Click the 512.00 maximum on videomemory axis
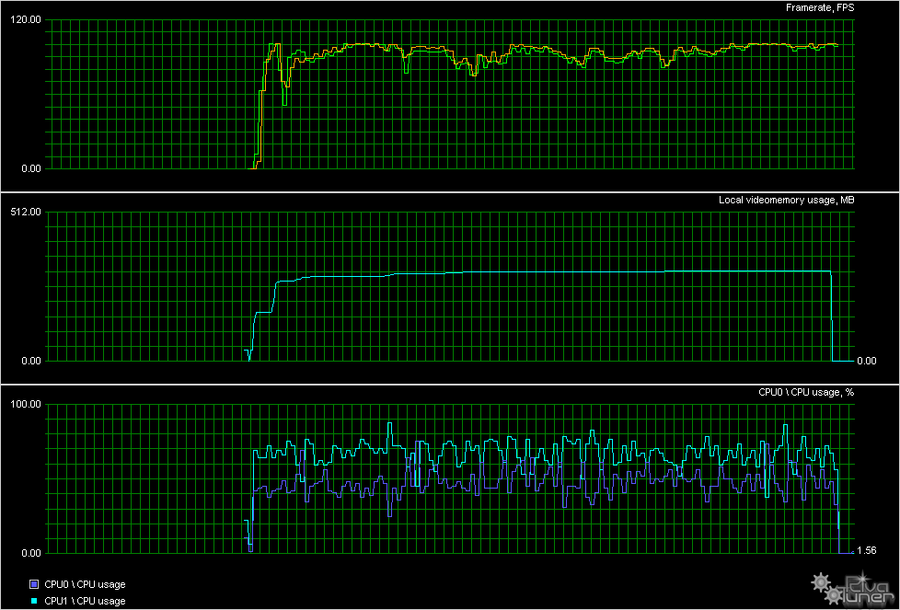This screenshot has height=610, width=900. (x=27, y=213)
